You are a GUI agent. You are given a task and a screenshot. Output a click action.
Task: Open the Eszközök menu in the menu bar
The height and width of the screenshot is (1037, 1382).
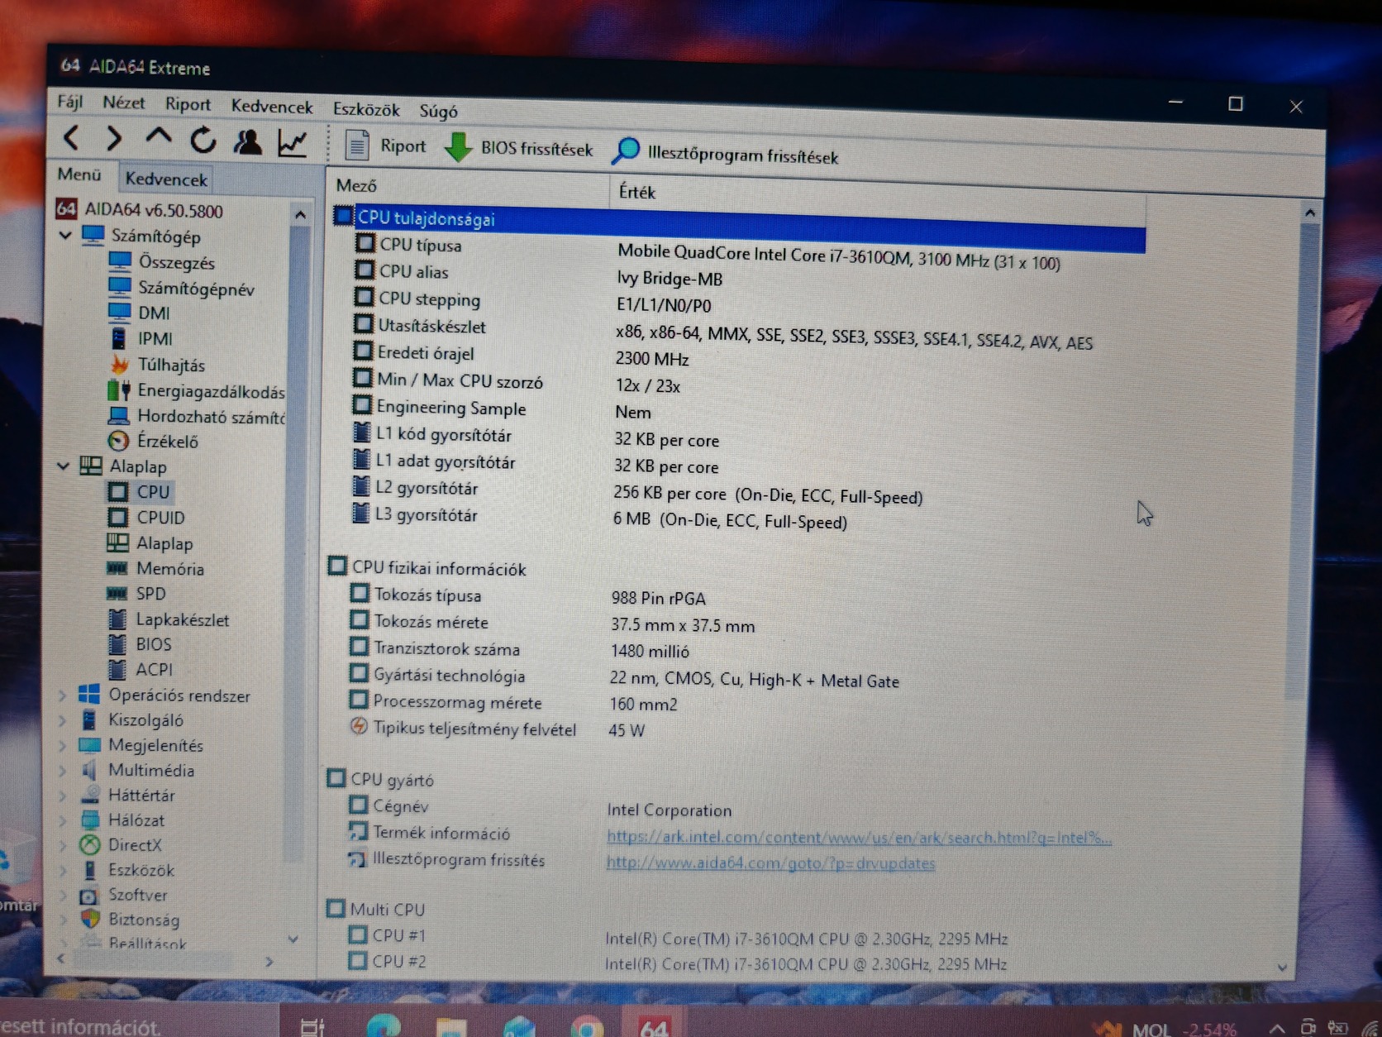tap(366, 109)
